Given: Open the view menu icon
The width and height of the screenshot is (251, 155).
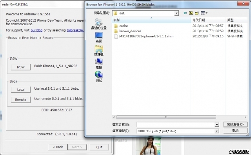Looking at the screenshot, I should [204, 13].
